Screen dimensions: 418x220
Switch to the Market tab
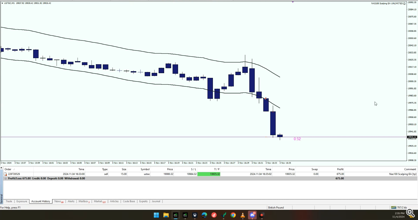click(x=100, y=201)
